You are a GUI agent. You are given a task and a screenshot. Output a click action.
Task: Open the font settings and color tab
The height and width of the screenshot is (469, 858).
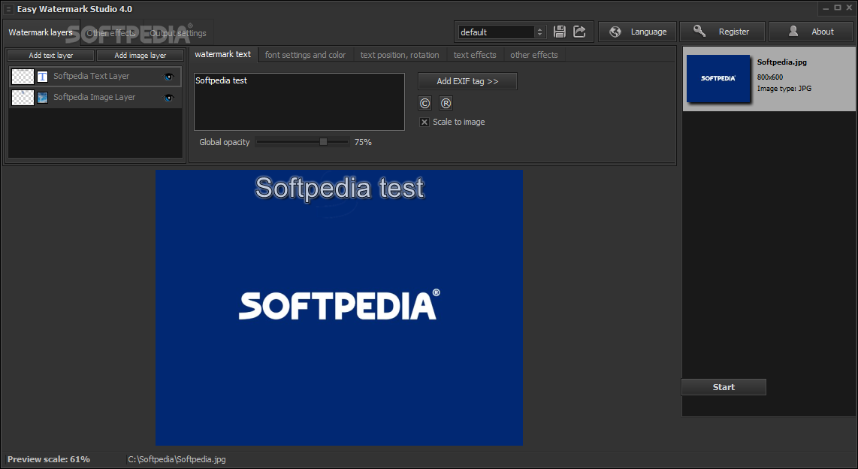click(305, 55)
